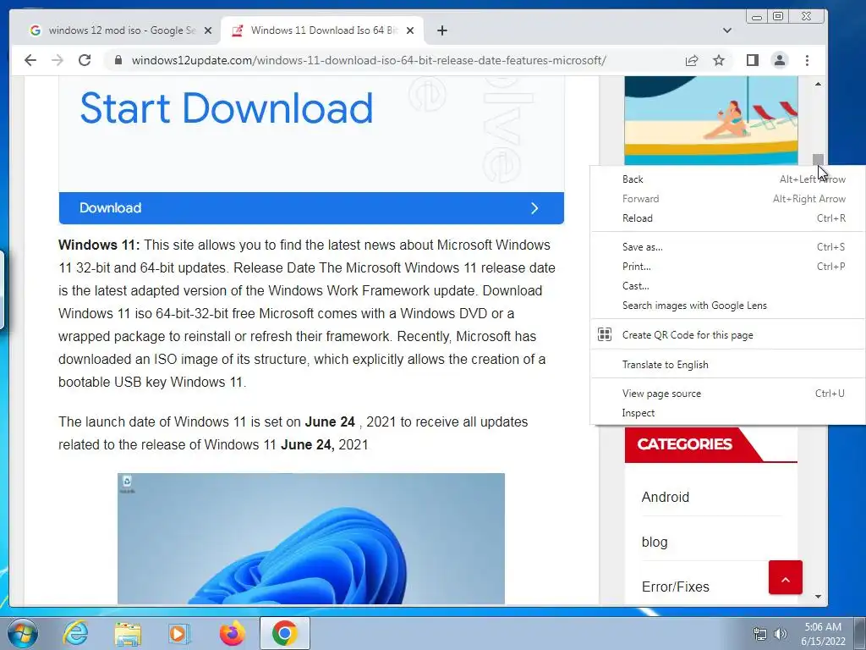
Task: Click the Start Download ad headline
Action: point(227,107)
